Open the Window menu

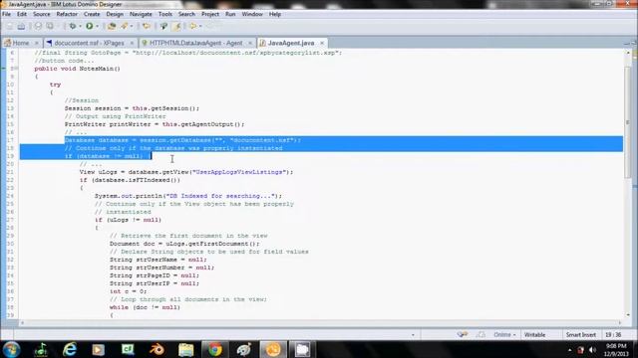click(x=252, y=14)
